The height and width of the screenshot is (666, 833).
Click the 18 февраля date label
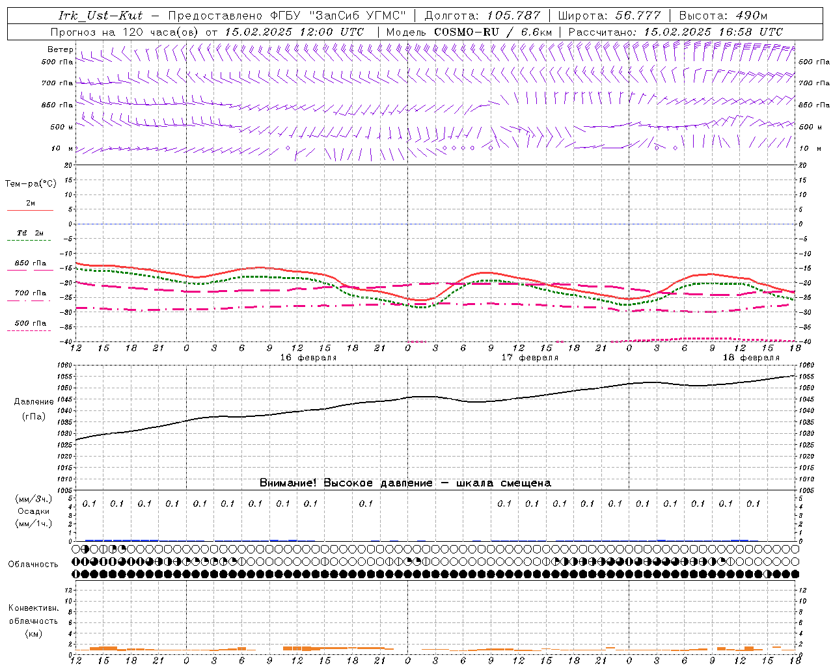click(x=750, y=358)
